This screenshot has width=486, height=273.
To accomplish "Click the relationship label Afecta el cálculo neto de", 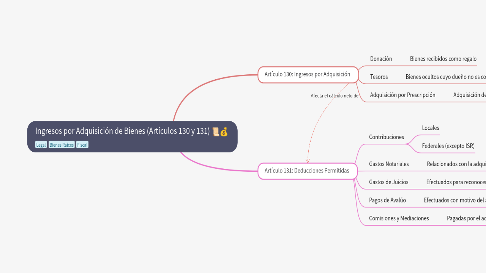I will tap(334, 96).
